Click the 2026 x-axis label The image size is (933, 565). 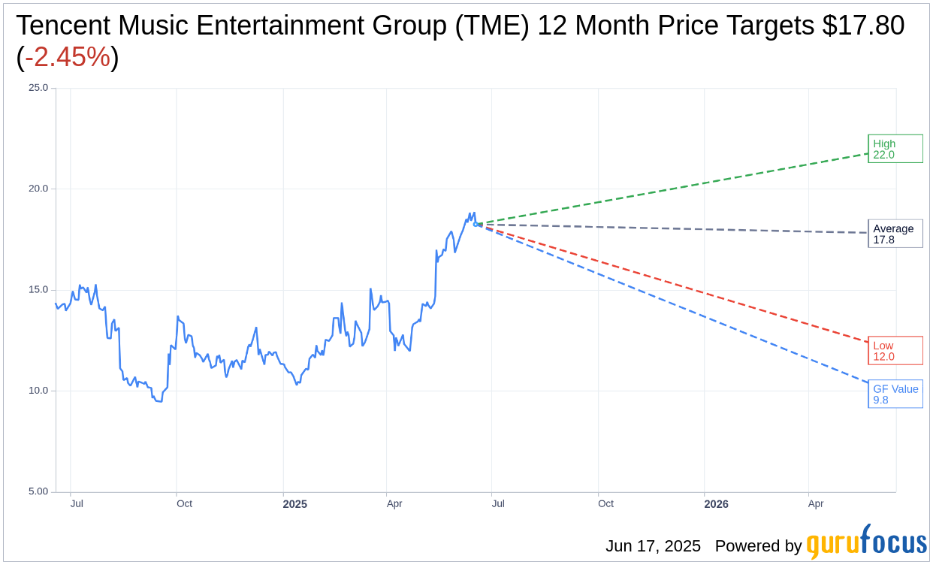pos(716,504)
